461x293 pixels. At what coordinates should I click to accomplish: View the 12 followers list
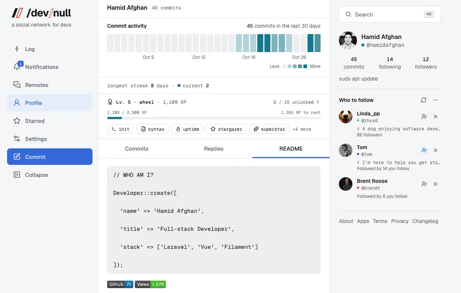(426, 63)
